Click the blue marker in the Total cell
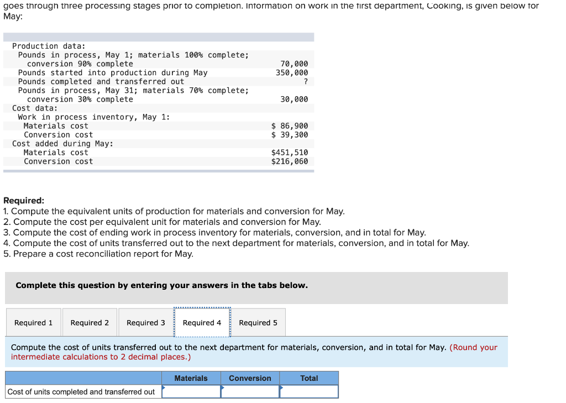Screen dimensions: 566x403 pyautogui.click(x=281, y=388)
